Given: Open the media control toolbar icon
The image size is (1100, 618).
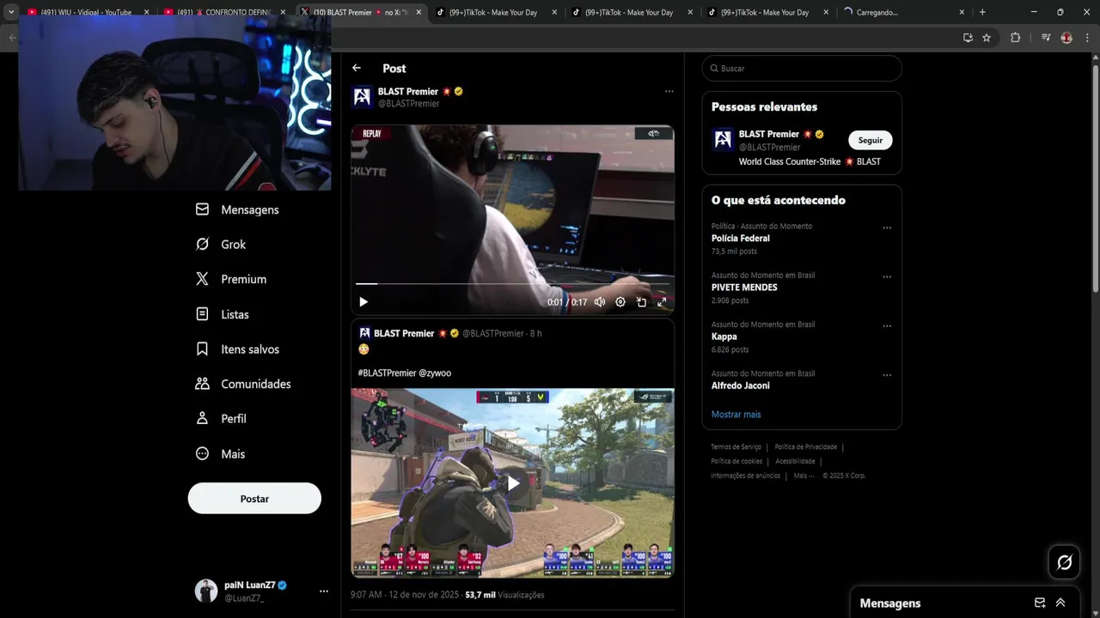Looking at the screenshot, I should (1046, 38).
